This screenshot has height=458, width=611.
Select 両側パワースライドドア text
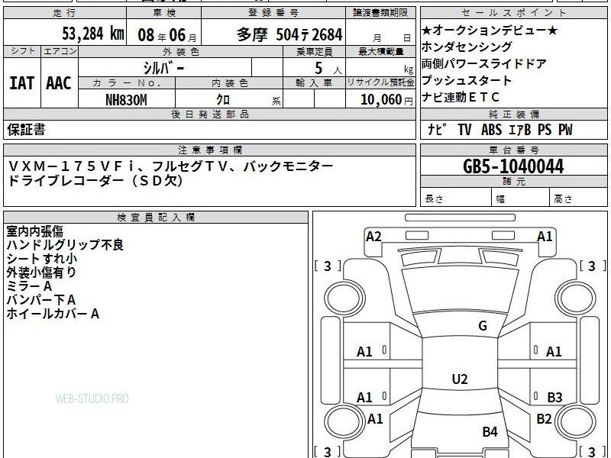point(484,63)
